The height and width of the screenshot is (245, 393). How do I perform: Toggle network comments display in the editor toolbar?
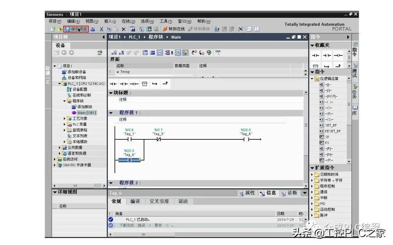click(160, 53)
